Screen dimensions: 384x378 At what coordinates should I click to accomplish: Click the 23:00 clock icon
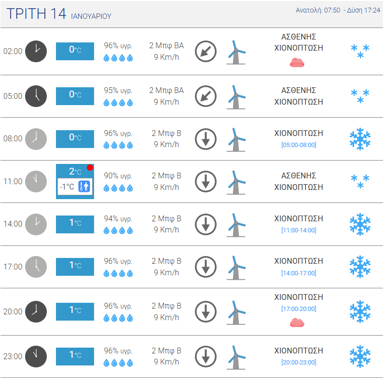(x=36, y=356)
